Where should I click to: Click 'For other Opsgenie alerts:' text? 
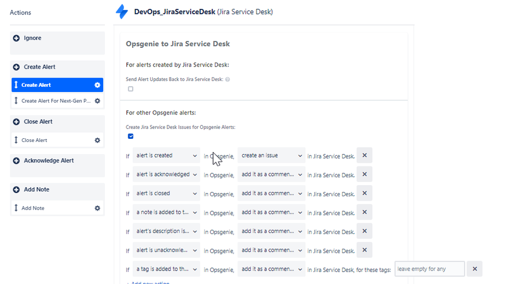pos(161,113)
